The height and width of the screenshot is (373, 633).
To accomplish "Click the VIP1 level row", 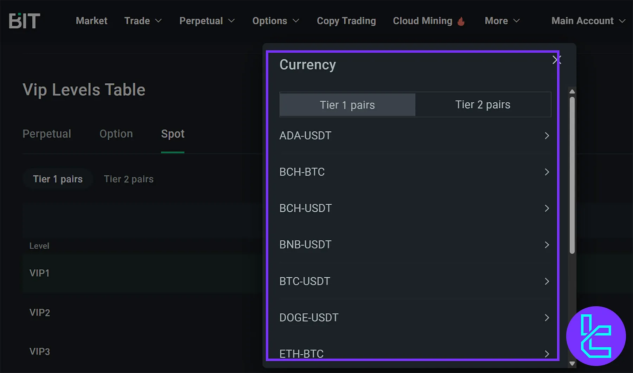I will point(142,273).
